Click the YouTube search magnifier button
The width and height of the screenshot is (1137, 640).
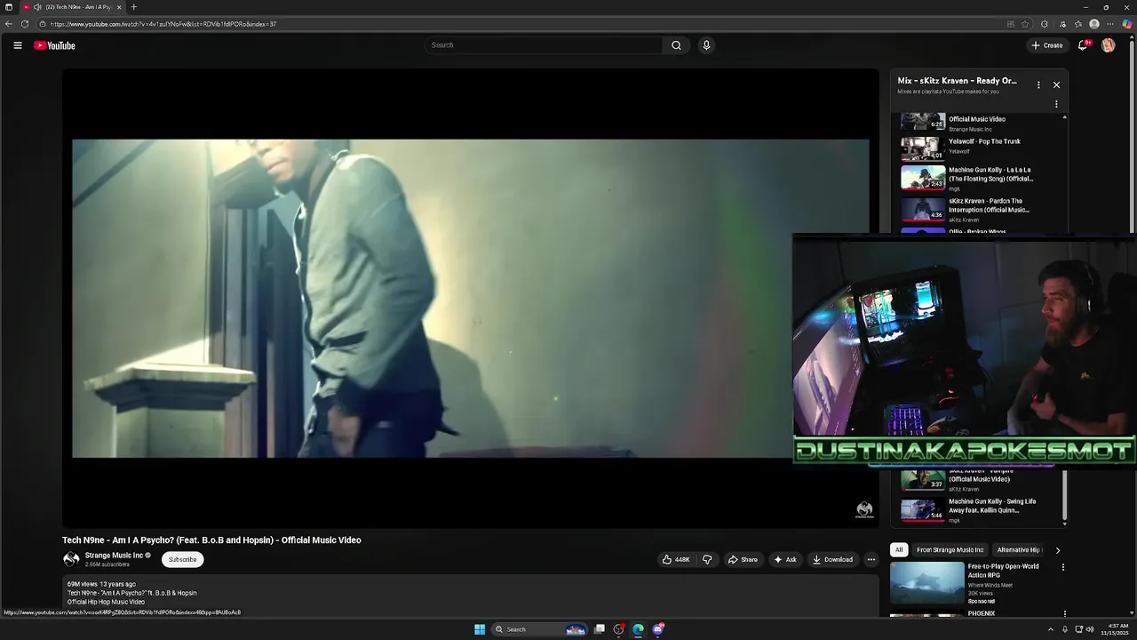pyautogui.click(x=676, y=45)
